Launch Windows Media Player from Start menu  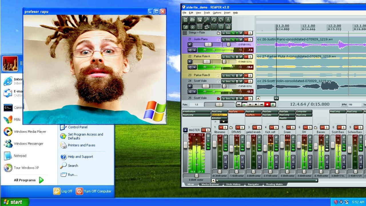pyautogui.click(x=30, y=132)
